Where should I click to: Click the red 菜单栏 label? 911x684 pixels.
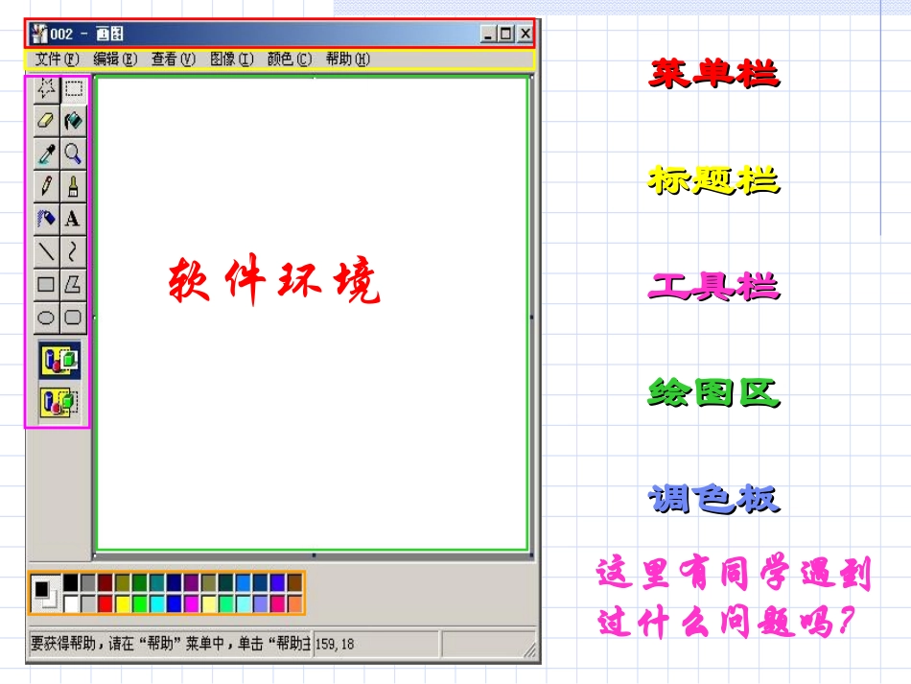(x=714, y=73)
